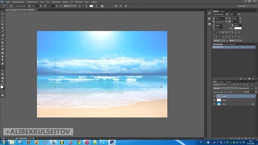Select the Healing Brush tool
Viewport: 258px width, 145px height.
2,35
